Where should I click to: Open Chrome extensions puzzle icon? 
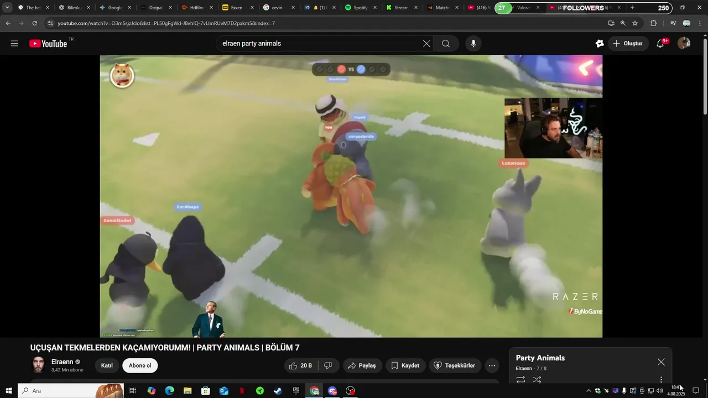tap(654, 23)
